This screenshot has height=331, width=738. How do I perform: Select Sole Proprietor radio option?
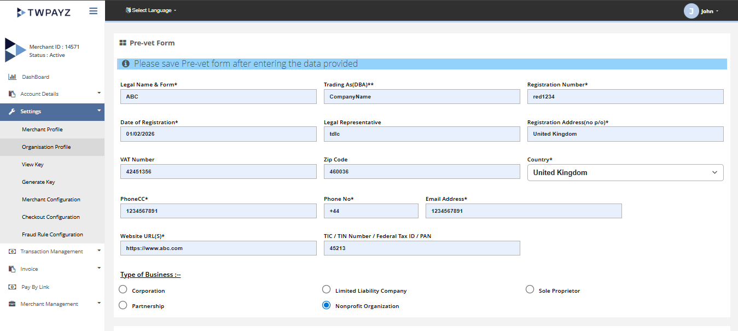pyautogui.click(x=530, y=289)
